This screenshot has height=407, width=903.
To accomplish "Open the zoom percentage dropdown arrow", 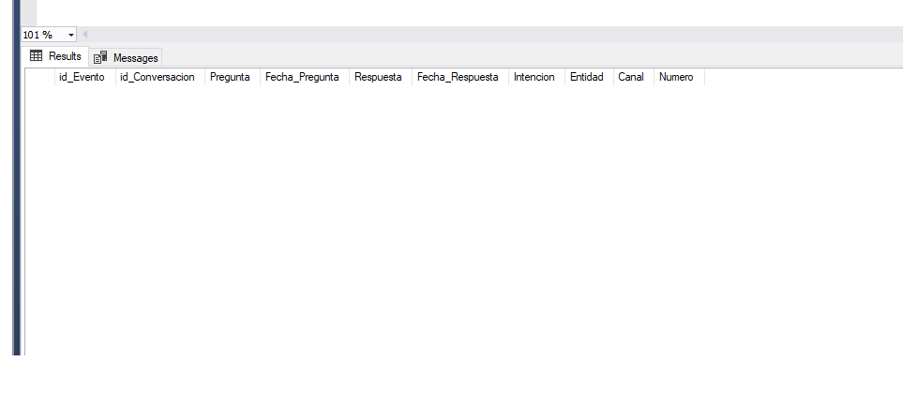I will 71,35.
